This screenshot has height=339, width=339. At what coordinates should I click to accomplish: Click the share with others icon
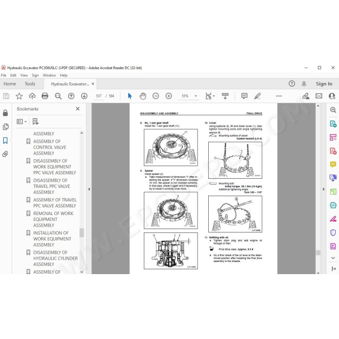point(332,96)
